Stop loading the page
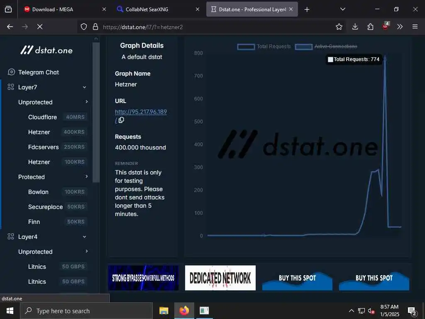 pyautogui.click(x=40, y=27)
